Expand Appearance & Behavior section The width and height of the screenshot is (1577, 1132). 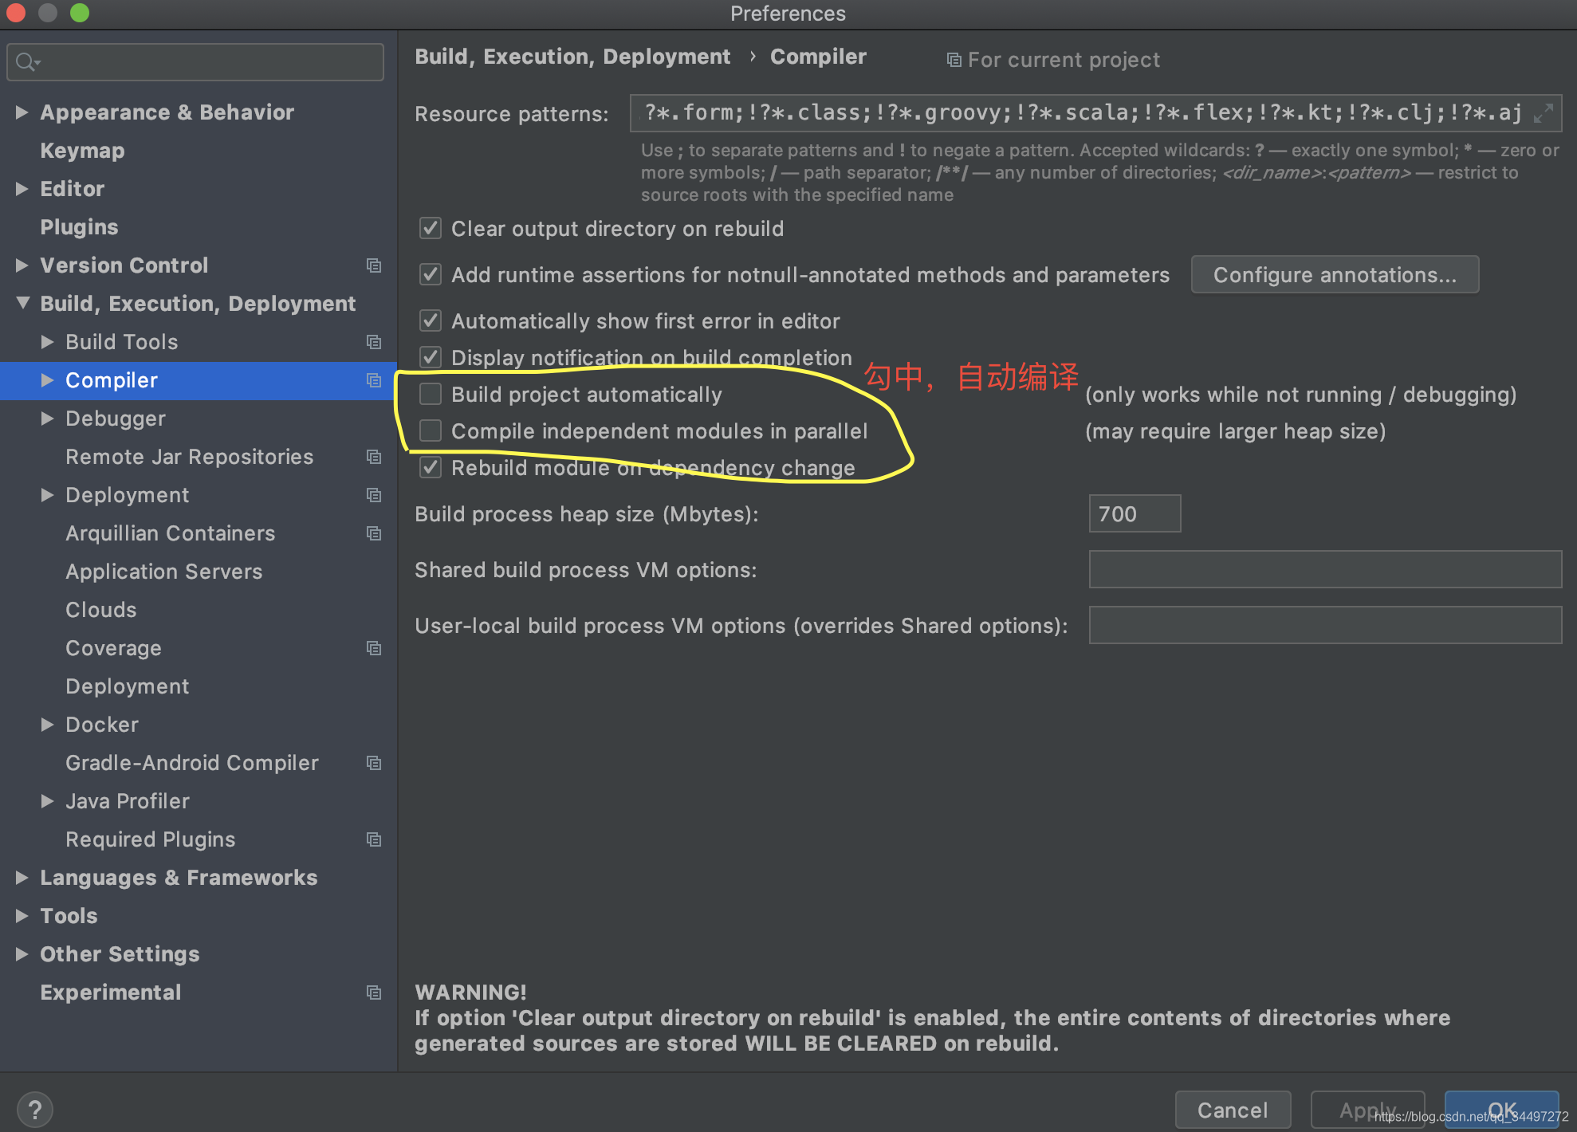22,112
